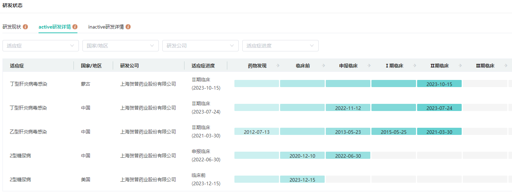The width and height of the screenshot is (512, 192).
Task: Click the 2023-10-15 Ⅱ期临床 progress bar
Action: pos(439,84)
